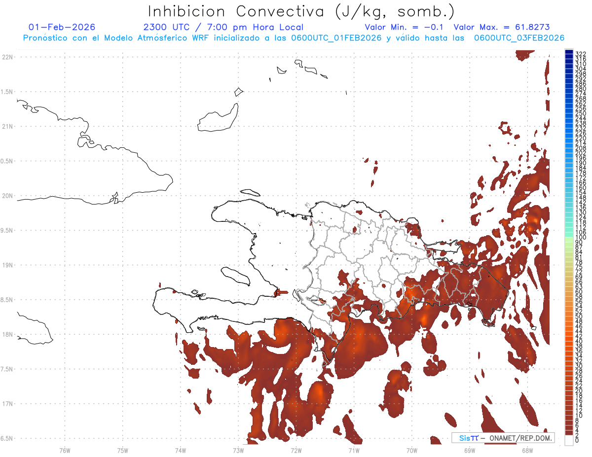Screen dimensions: 592x457
Task: Click the title "Inhibicion Convectiva (J/kg, somb.)"
Action: pos(301,11)
